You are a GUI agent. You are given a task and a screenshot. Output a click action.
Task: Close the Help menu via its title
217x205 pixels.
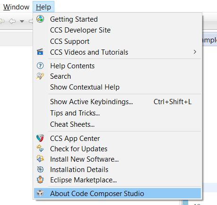pos(43,7)
